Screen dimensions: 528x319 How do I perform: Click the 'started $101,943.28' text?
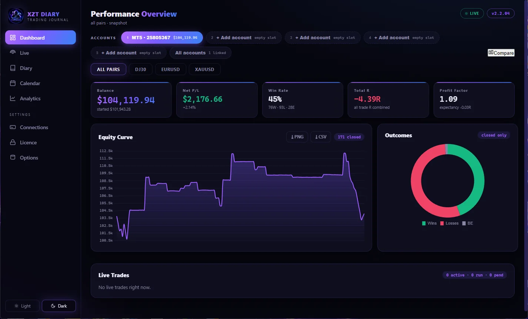[114, 109]
